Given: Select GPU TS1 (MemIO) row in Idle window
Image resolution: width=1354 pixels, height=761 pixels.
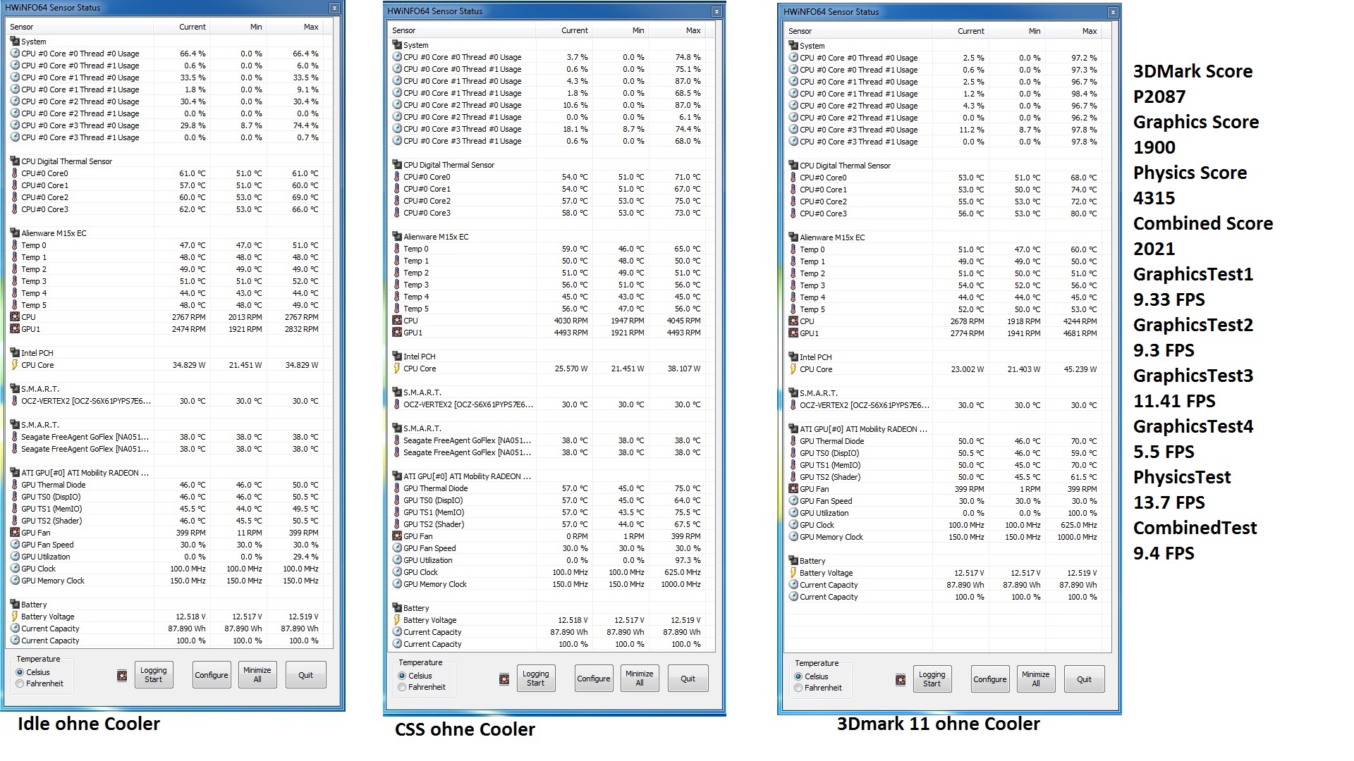Looking at the screenshot, I should coord(165,509).
